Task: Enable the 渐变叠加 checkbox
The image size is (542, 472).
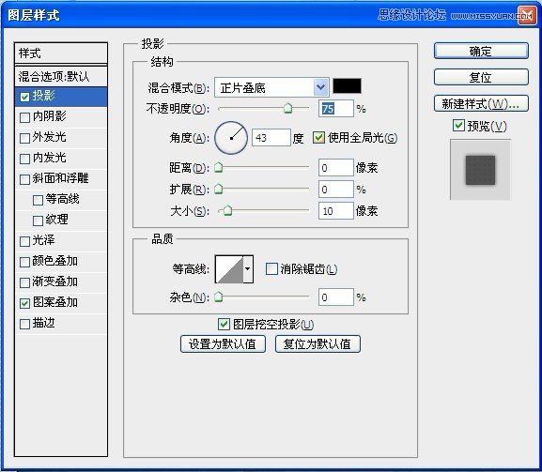Action: coord(24,282)
